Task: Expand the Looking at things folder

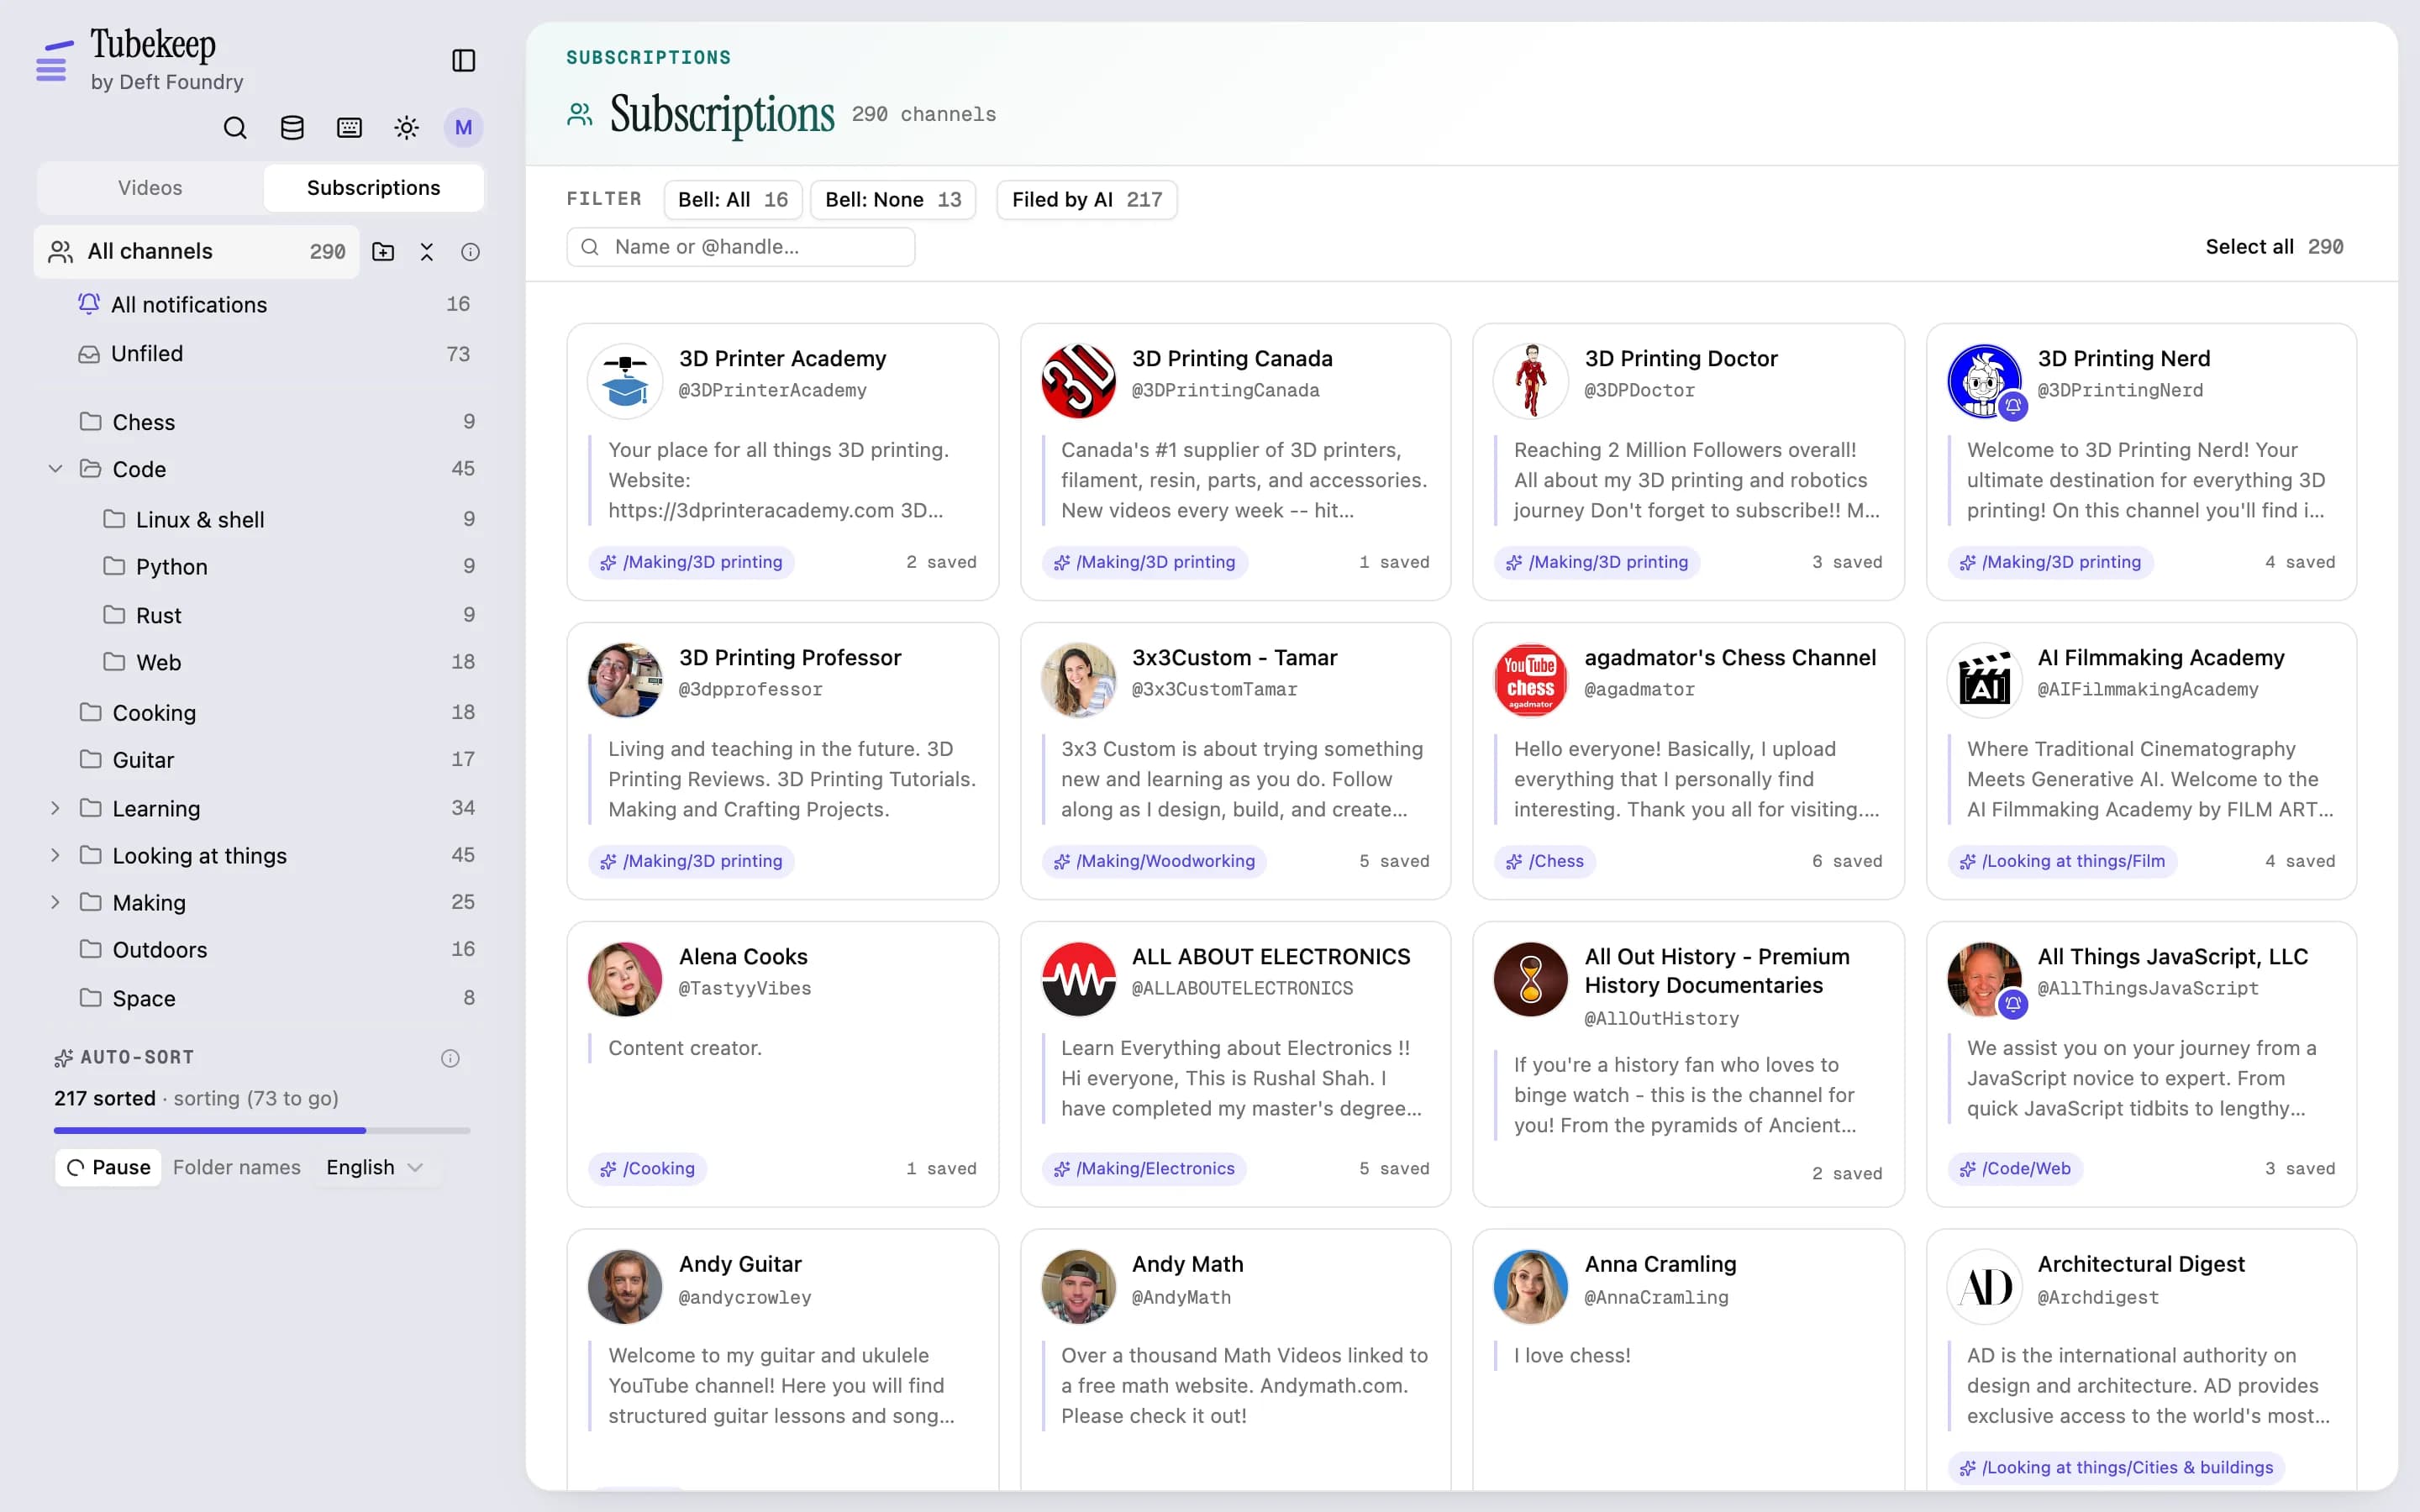Action: (56, 855)
